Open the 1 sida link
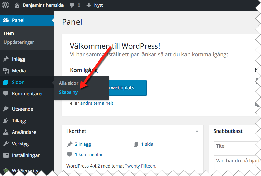 [x=147, y=144]
